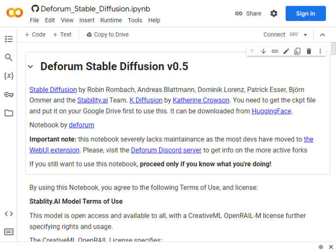
Task: Open the code snippets icon
Action: point(9,213)
